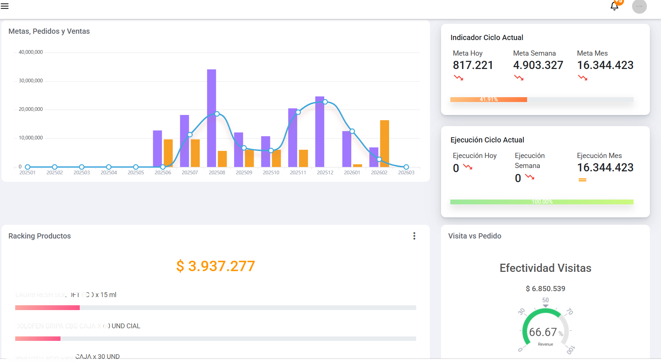
Task: Click the $ 3.937.277 total in Racking Productos
Action: coord(216,266)
